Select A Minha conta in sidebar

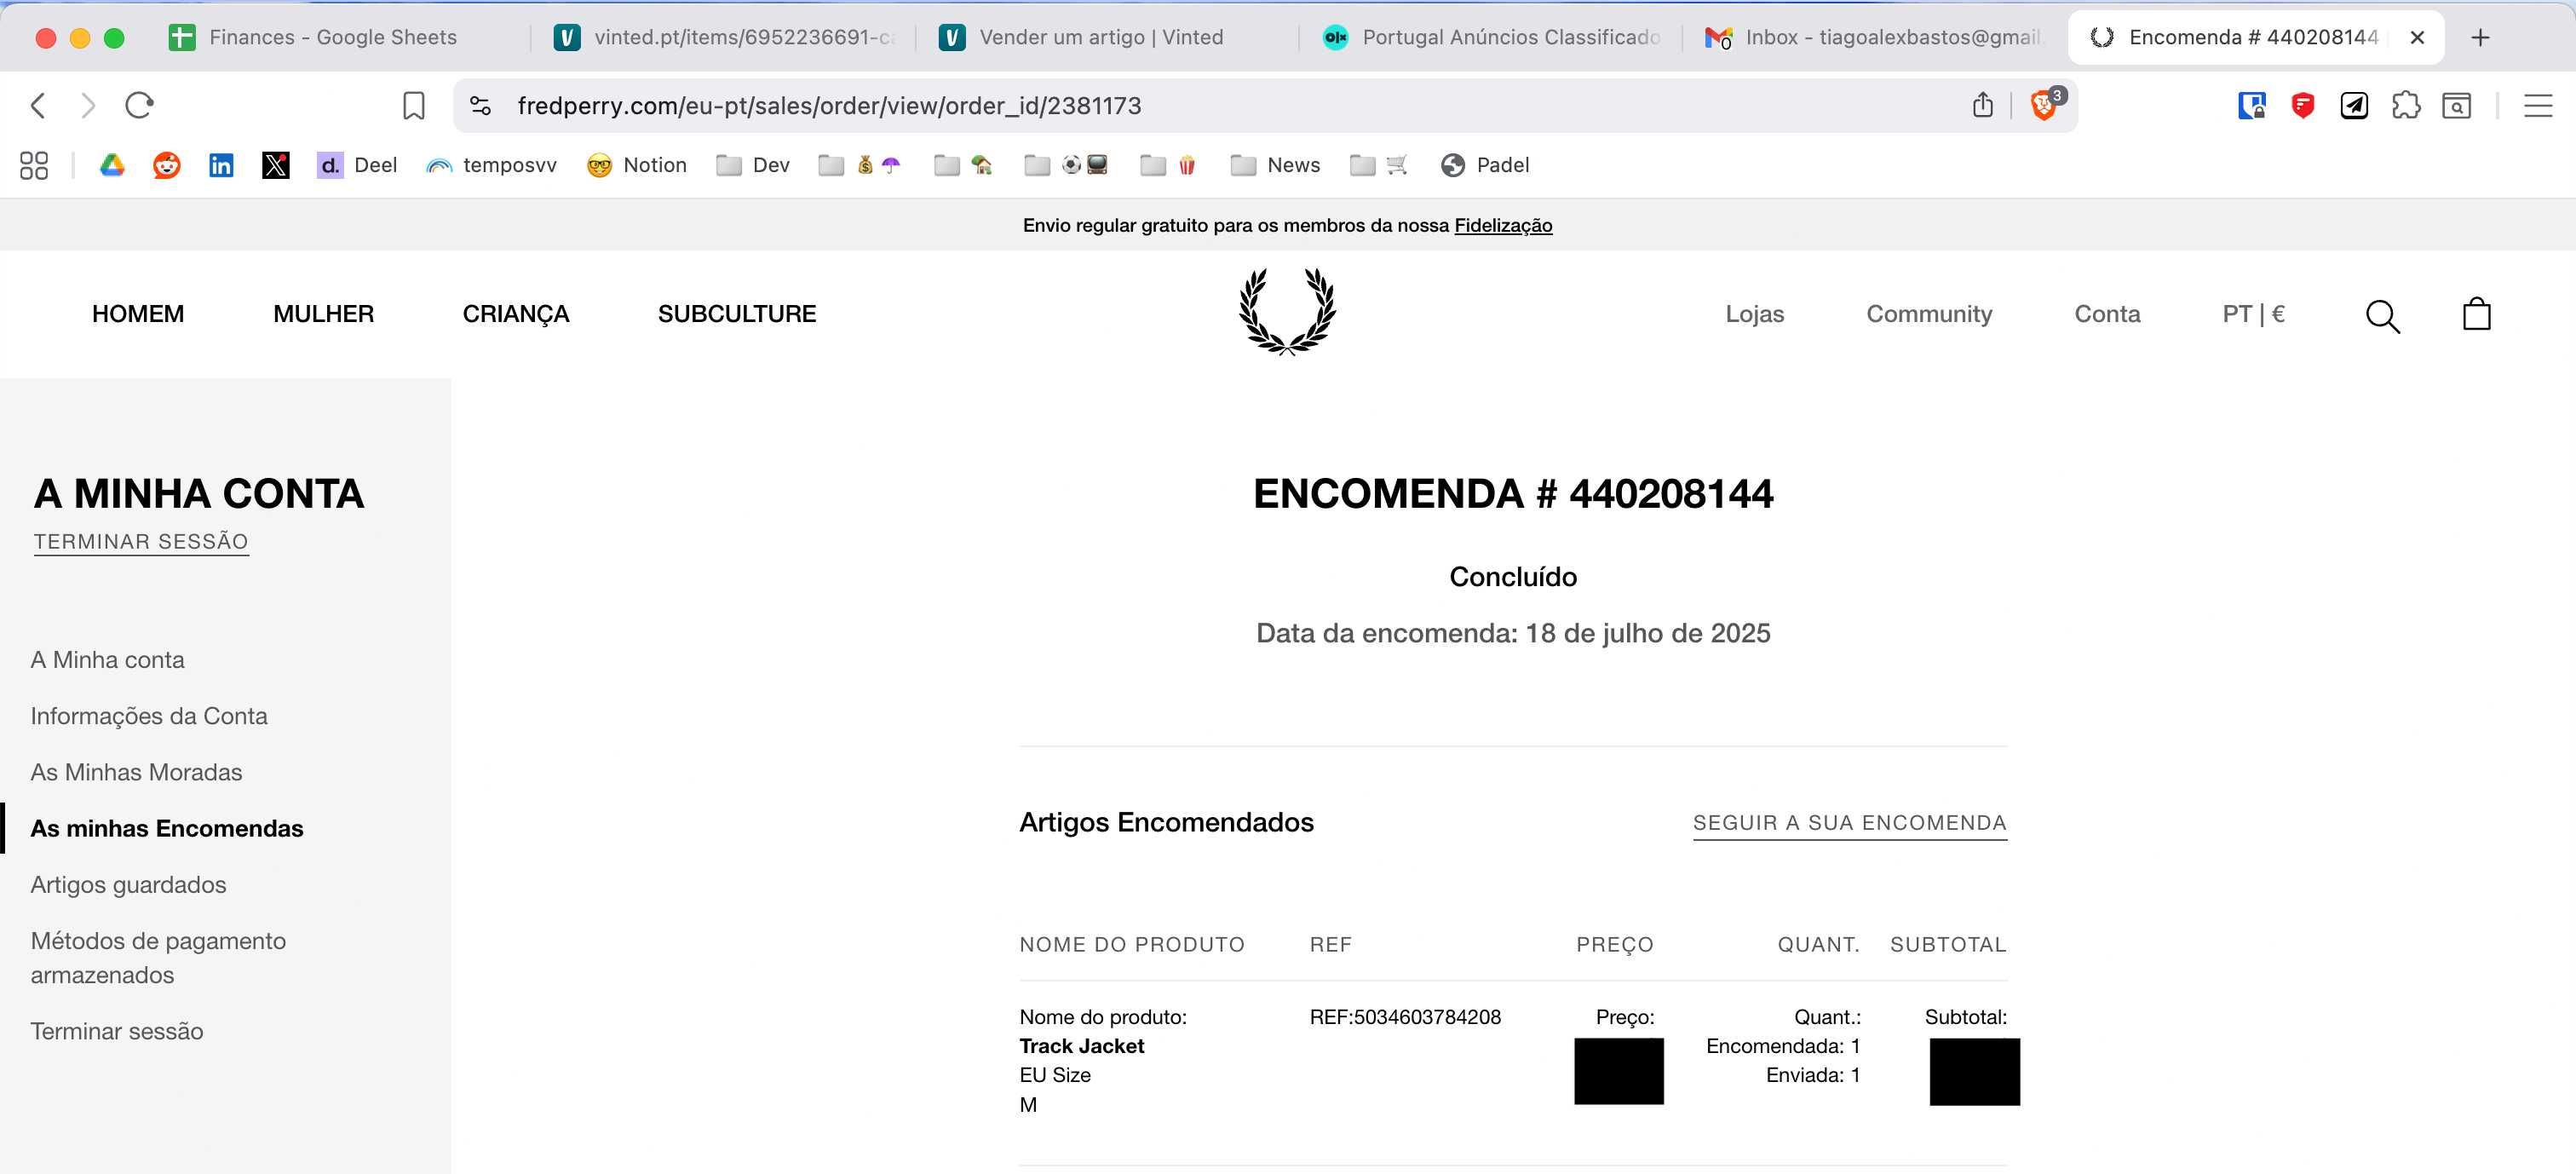click(x=107, y=660)
